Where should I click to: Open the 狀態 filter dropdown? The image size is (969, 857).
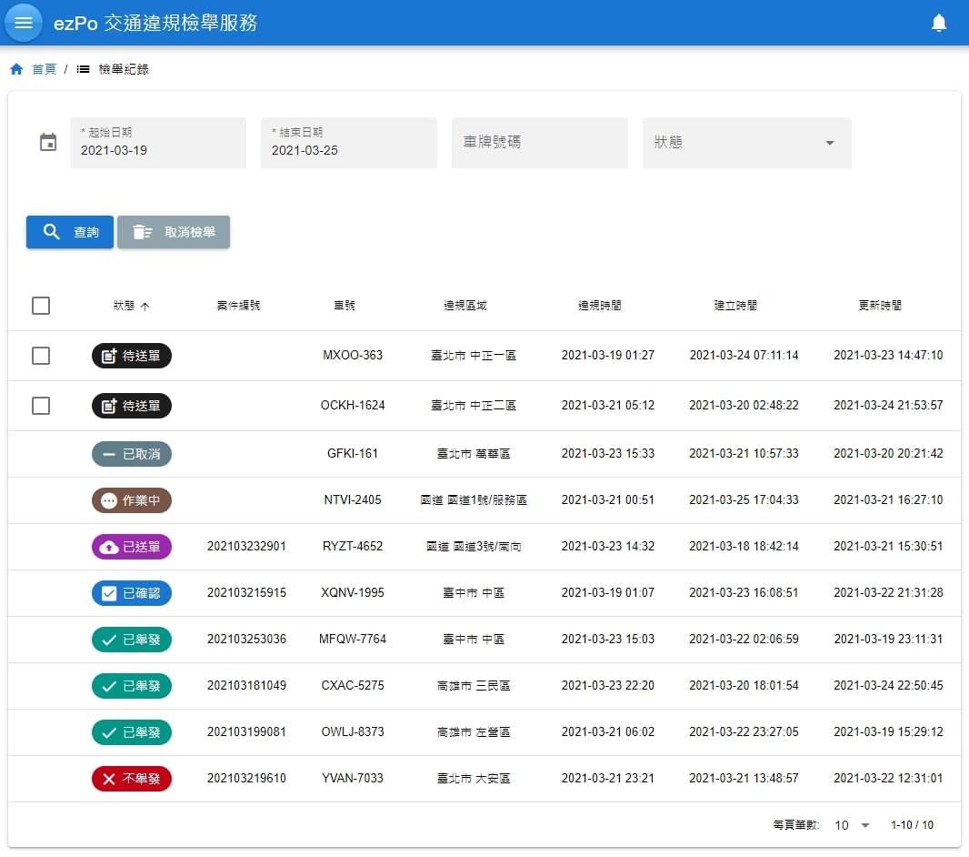point(745,143)
